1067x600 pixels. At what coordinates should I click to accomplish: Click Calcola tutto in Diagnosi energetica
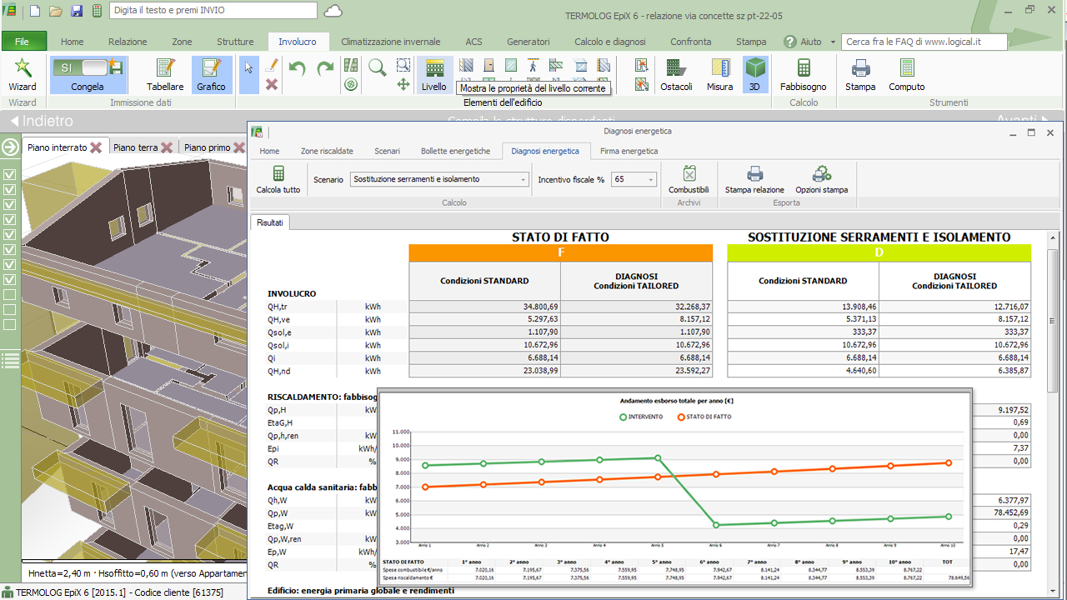point(278,179)
